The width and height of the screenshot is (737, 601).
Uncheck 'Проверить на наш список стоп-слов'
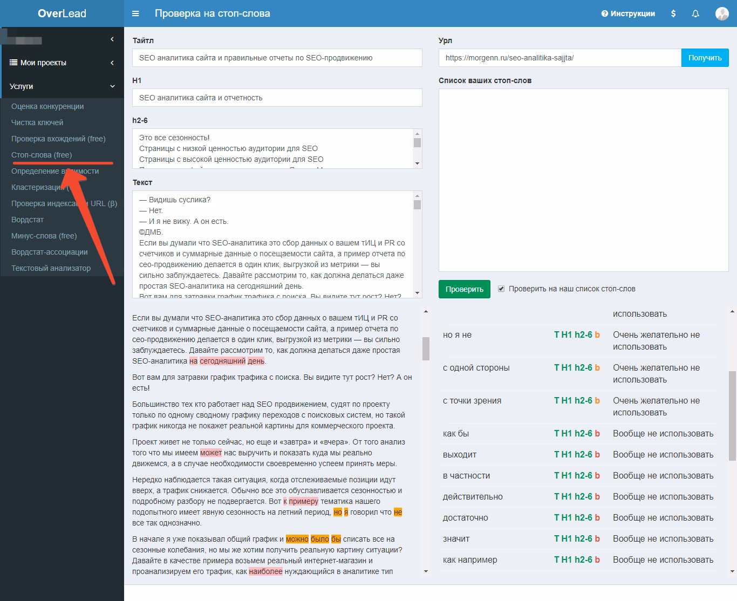click(501, 289)
